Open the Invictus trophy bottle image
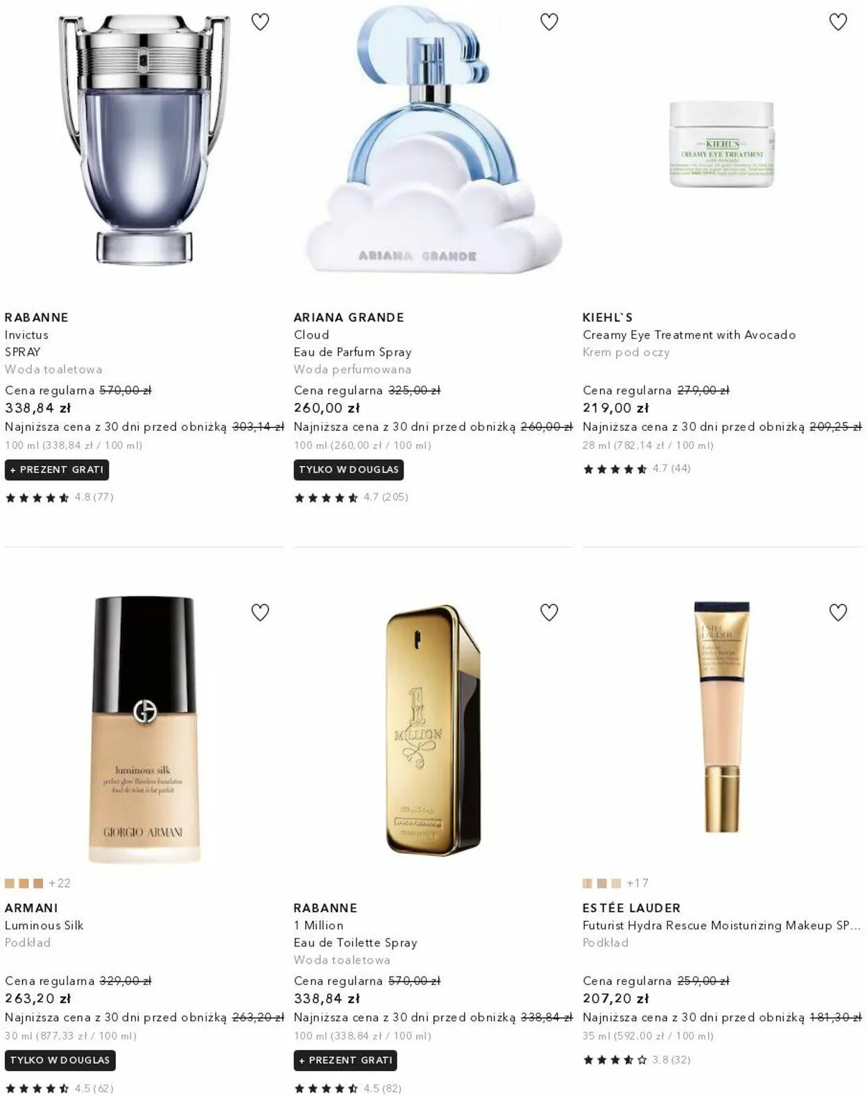 tap(144, 139)
